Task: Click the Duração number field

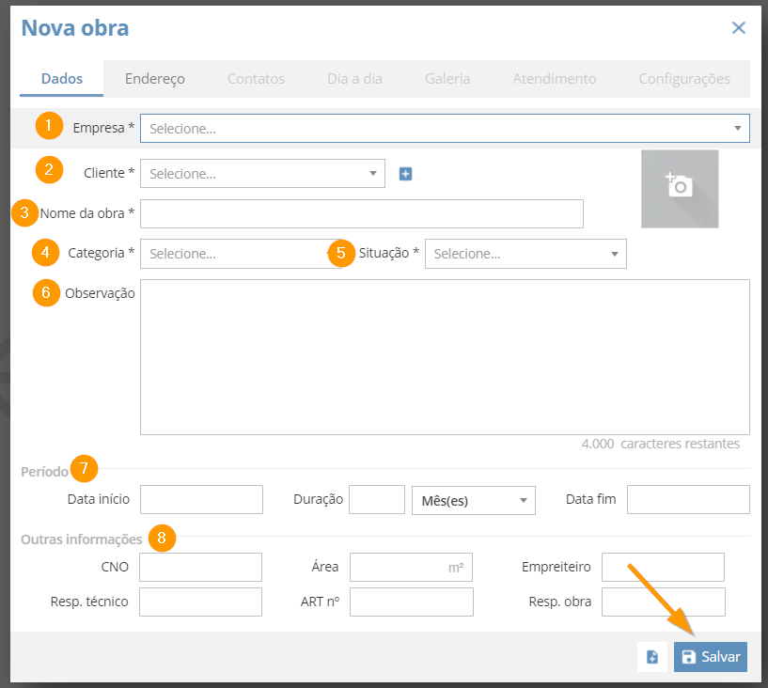Action: (377, 499)
